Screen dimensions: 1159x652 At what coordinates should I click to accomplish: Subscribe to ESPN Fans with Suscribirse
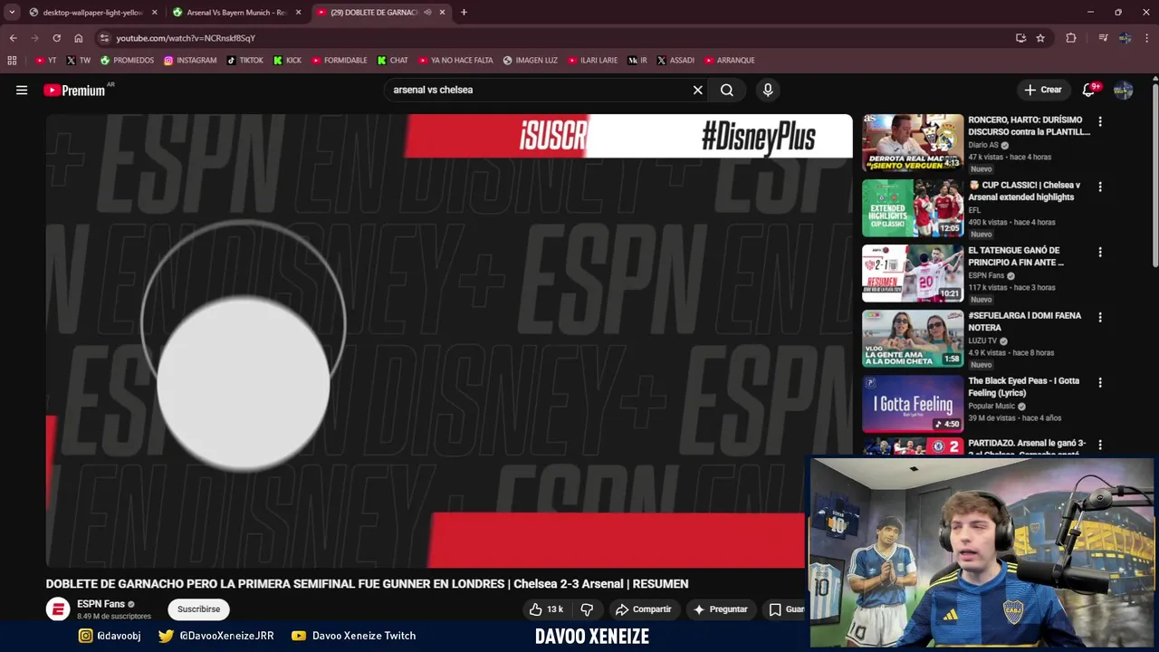point(198,609)
